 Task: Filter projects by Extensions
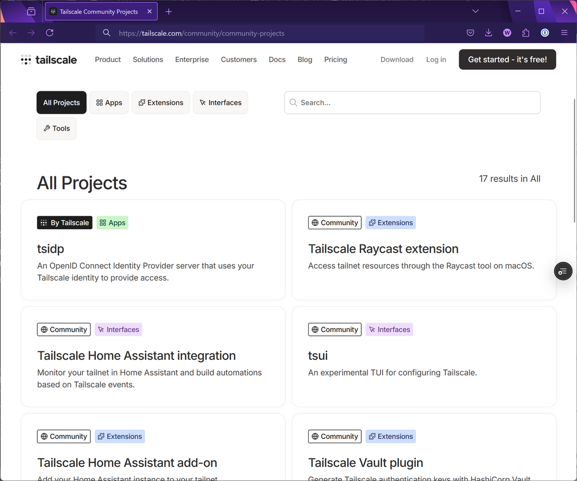(161, 103)
